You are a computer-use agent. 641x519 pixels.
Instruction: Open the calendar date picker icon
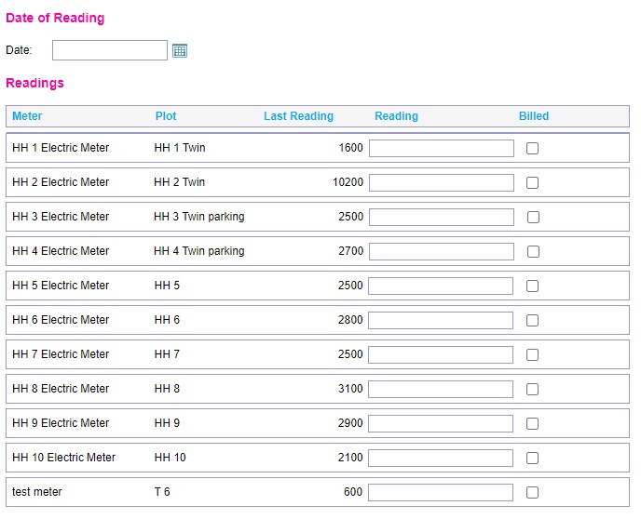coord(180,50)
